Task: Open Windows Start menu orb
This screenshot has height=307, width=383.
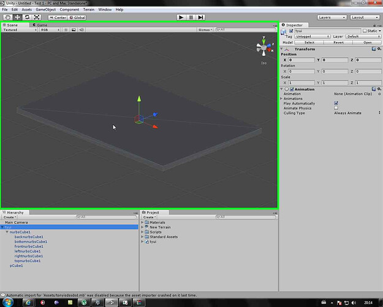Action: (x=8, y=302)
